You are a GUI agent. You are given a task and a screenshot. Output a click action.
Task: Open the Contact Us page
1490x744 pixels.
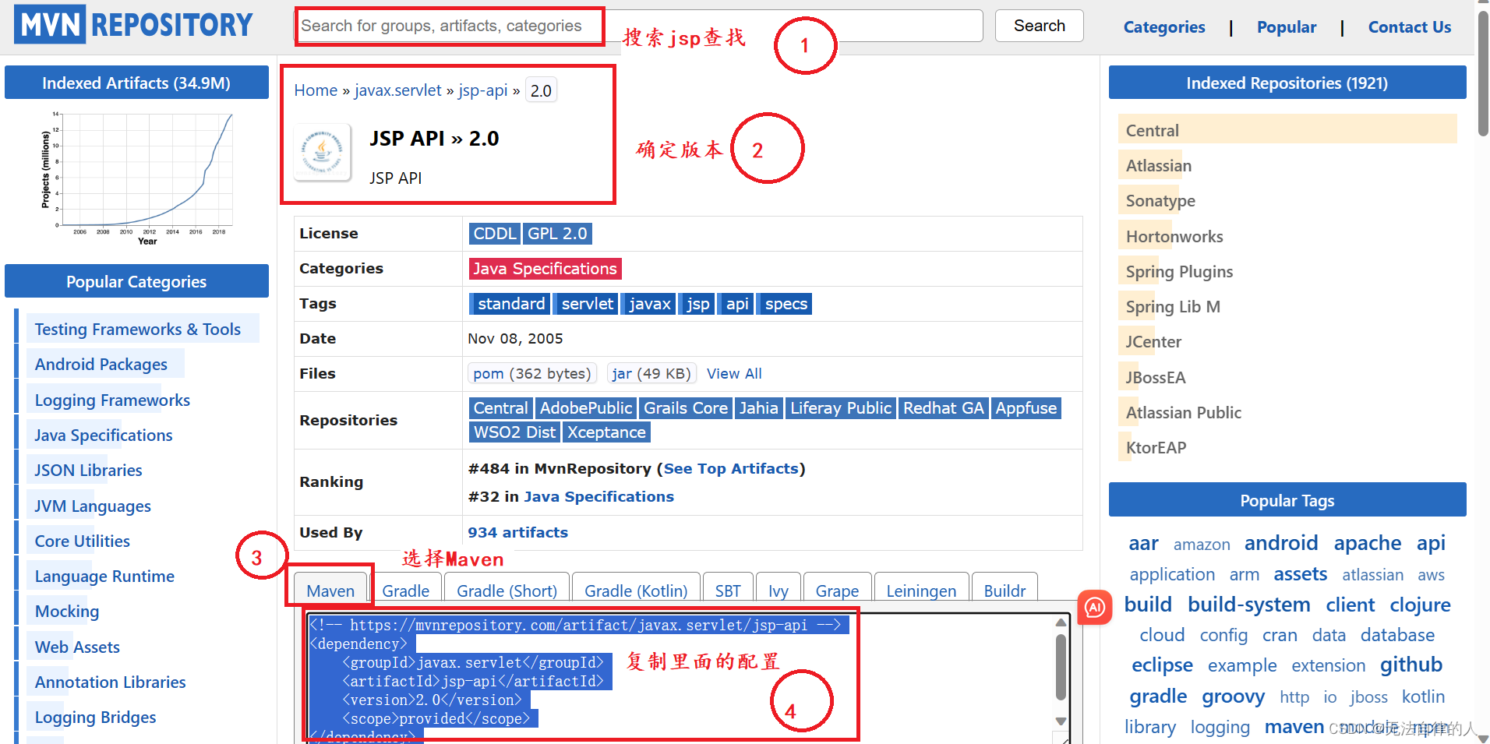[1409, 26]
